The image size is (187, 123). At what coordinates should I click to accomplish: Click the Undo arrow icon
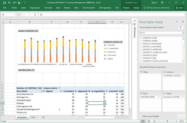[9, 3]
